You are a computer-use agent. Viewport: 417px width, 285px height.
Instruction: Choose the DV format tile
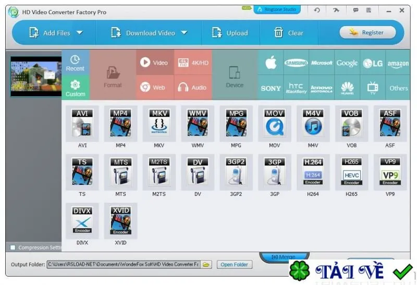pyautogui.click(x=198, y=172)
